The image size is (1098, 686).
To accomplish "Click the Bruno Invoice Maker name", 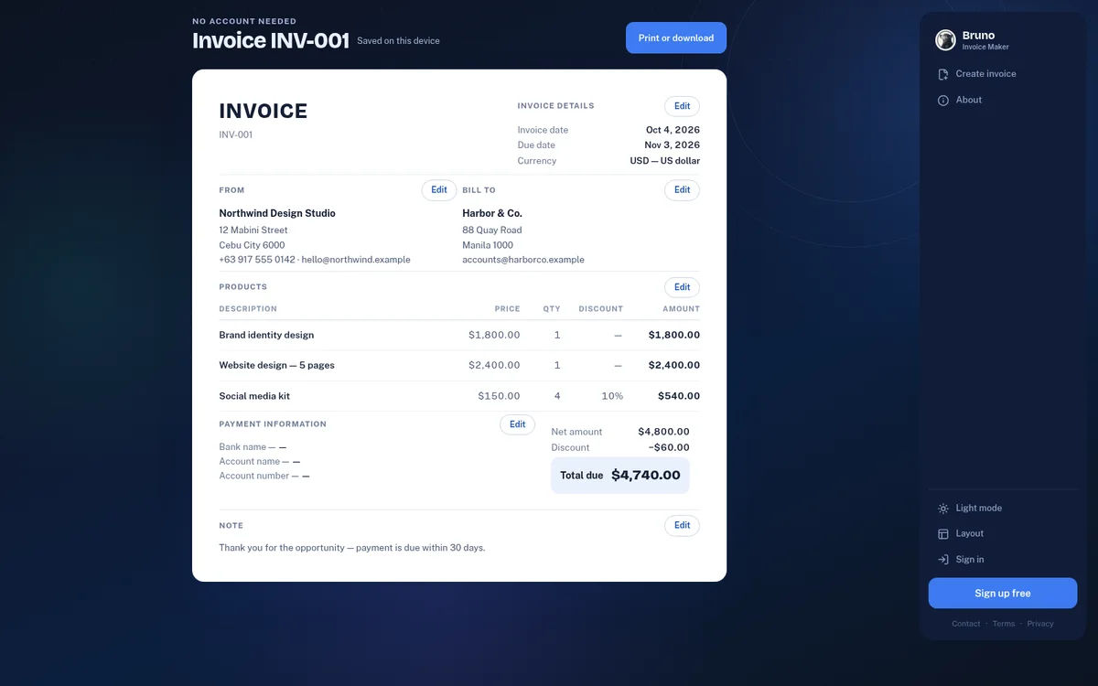I will click(985, 39).
